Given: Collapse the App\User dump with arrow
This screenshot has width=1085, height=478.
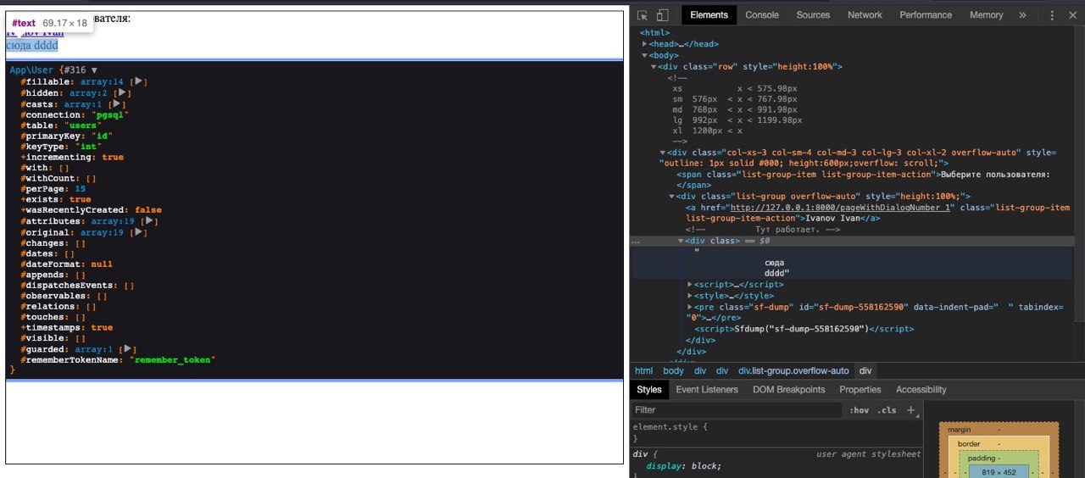Looking at the screenshot, I should 94,70.
